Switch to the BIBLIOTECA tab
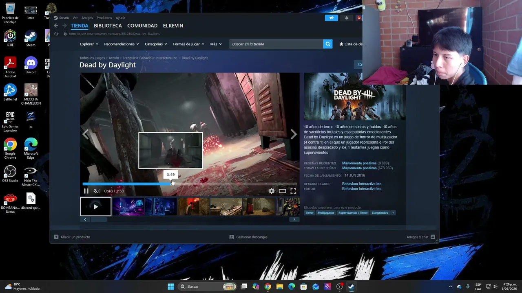 [x=108, y=26]
